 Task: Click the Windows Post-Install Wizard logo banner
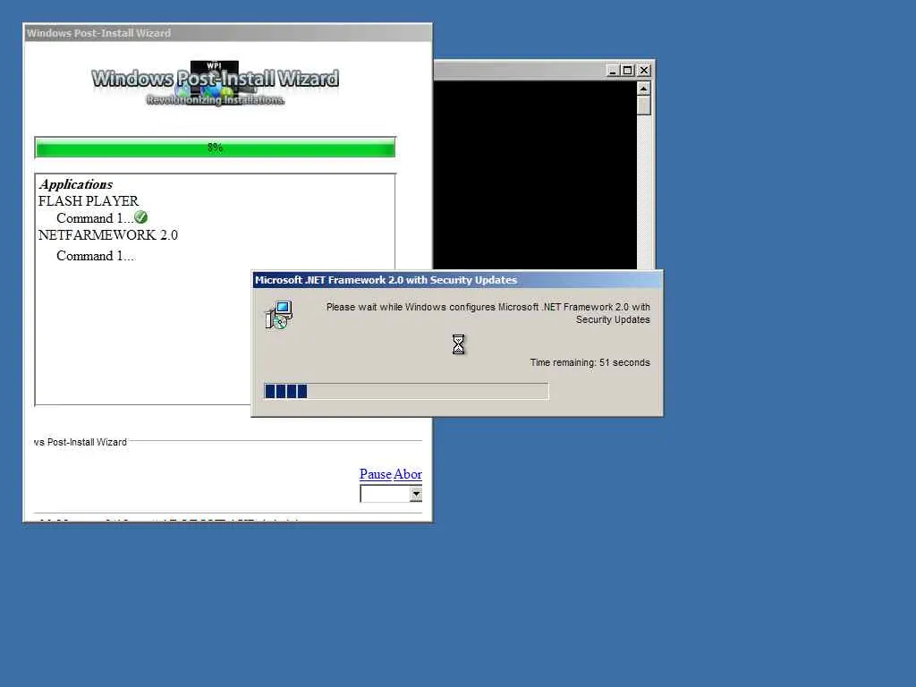(215, 83)
